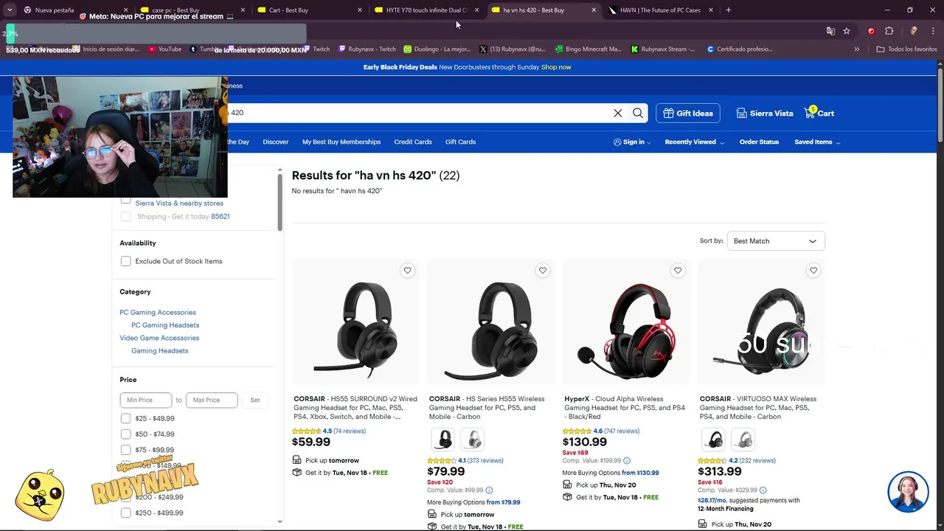
Task: Expand the Recently Viewed menu
Action: pyautogui.click(x=695, y=142)
